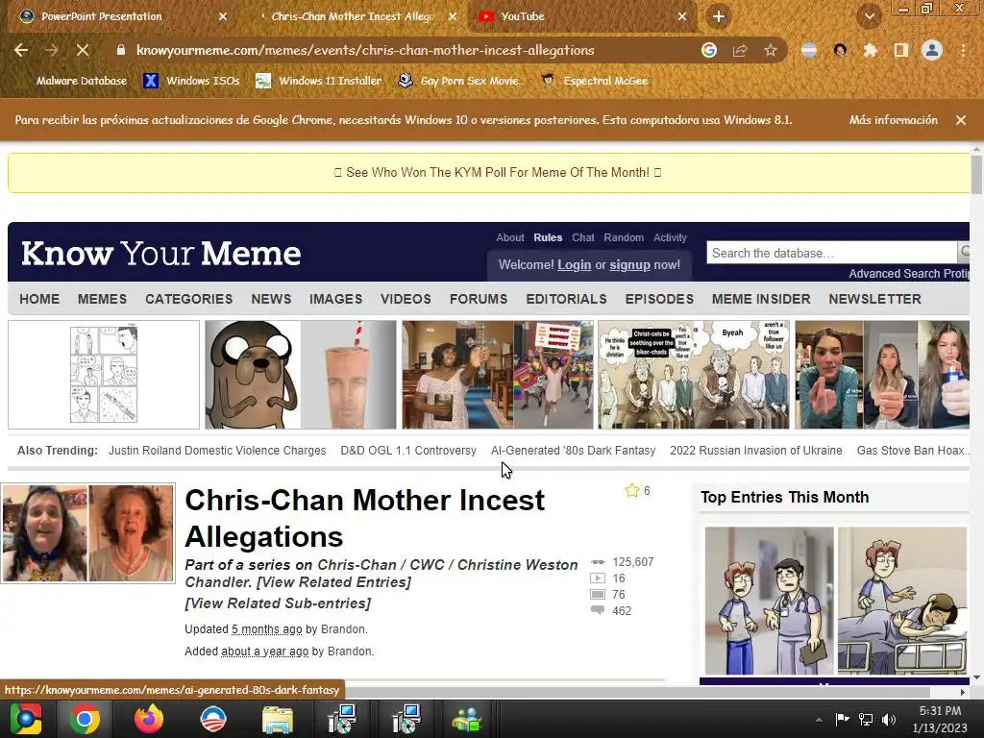Open the NEWSLETTER menu item
Viewport: 984px width, 738px height.
[874, 300]
